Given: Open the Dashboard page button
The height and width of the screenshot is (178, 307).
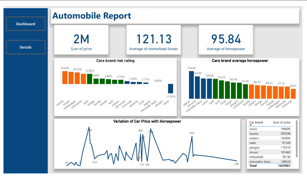Looking at the screenshot, I should 26,24.
